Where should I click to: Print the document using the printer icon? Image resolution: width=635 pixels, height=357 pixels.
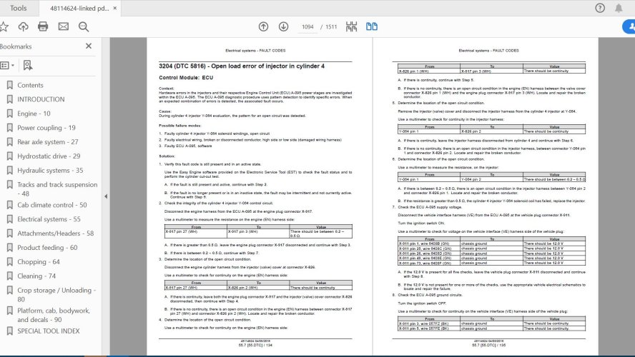(43, 26)
